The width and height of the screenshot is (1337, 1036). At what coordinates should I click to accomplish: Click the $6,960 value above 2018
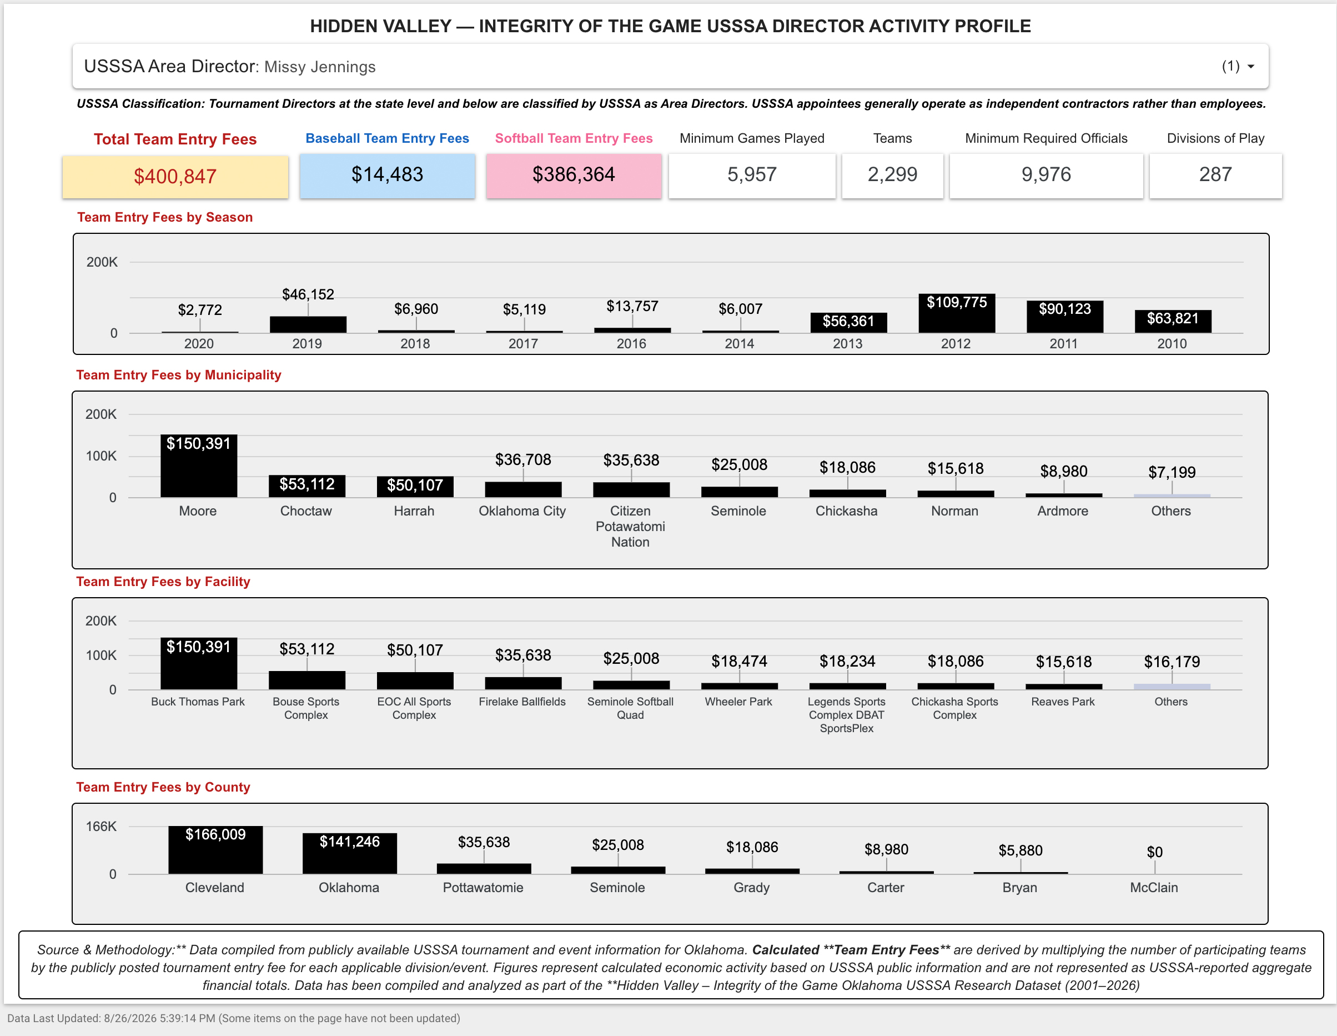click(416, 309)
